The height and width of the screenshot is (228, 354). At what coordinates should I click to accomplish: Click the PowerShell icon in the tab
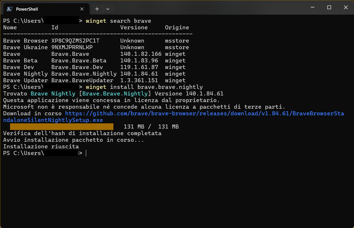coord(9,9)
